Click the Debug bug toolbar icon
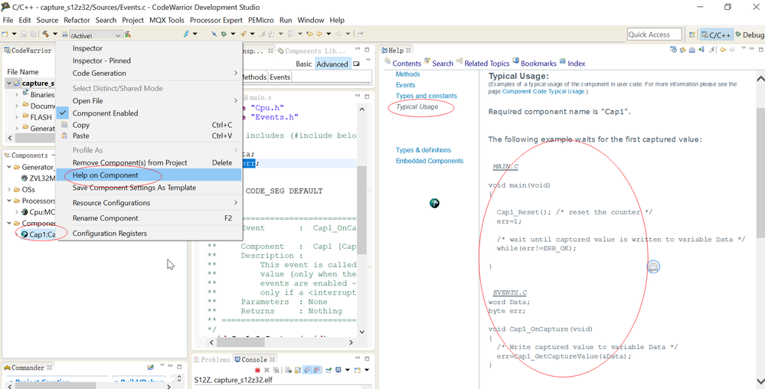 click(224, 34)
